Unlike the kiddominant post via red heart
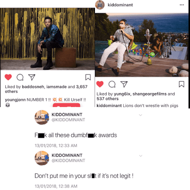This screenshot has height=190, width=190. click(x=100, y=84)
